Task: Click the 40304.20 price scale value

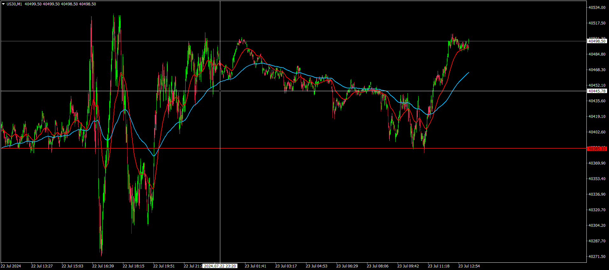Action: pyautogui.click(x=597, y=226)
